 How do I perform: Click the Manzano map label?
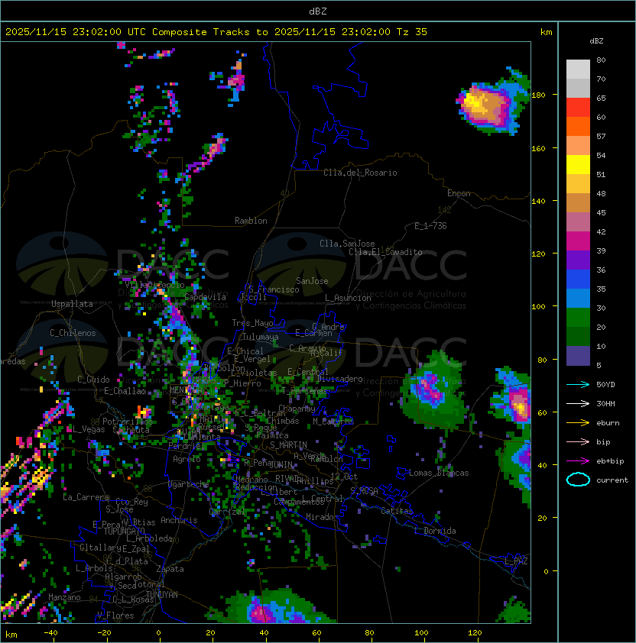pyautogui.click(x=64, y=597)
